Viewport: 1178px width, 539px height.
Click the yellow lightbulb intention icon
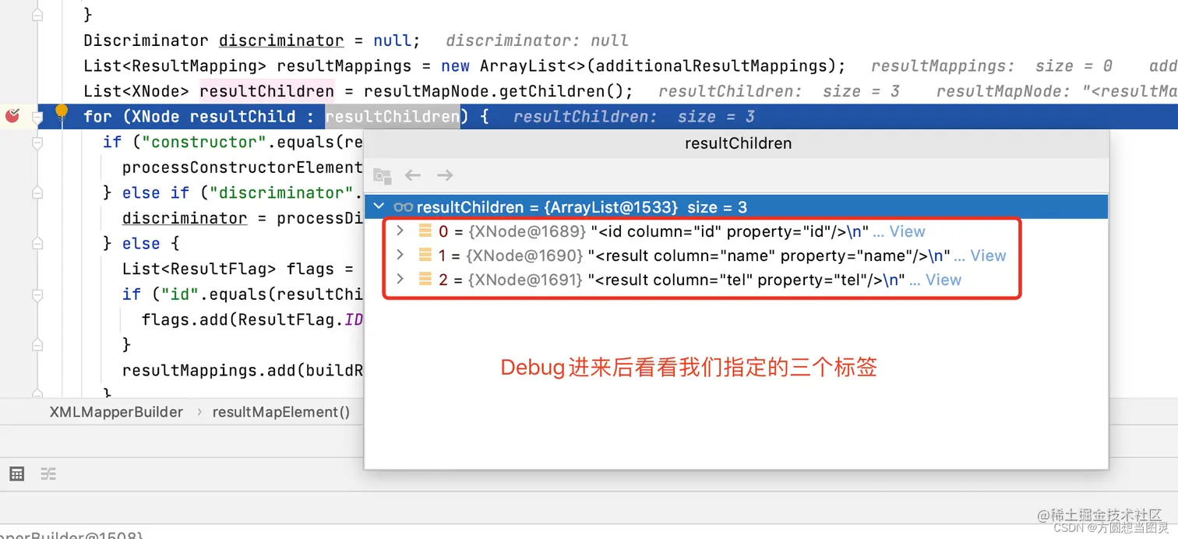62,112
